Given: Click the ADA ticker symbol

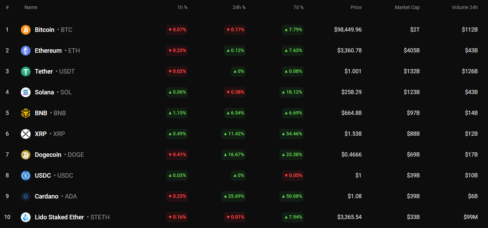Looking at the screenshot, I should click(71, 196).
